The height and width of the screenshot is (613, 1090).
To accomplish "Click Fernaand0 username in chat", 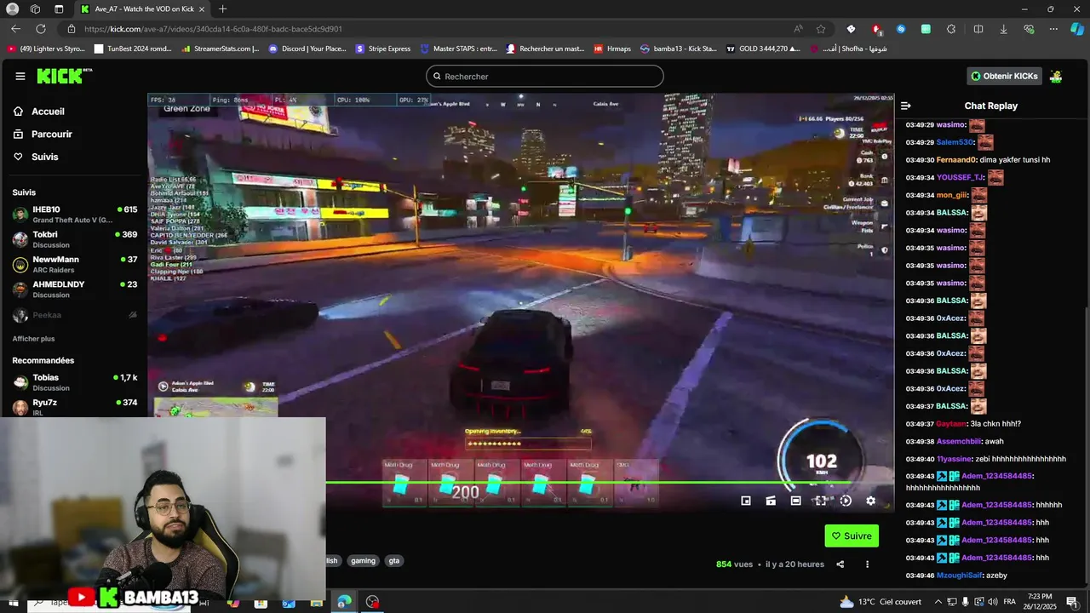I will (x=955, y=160).
